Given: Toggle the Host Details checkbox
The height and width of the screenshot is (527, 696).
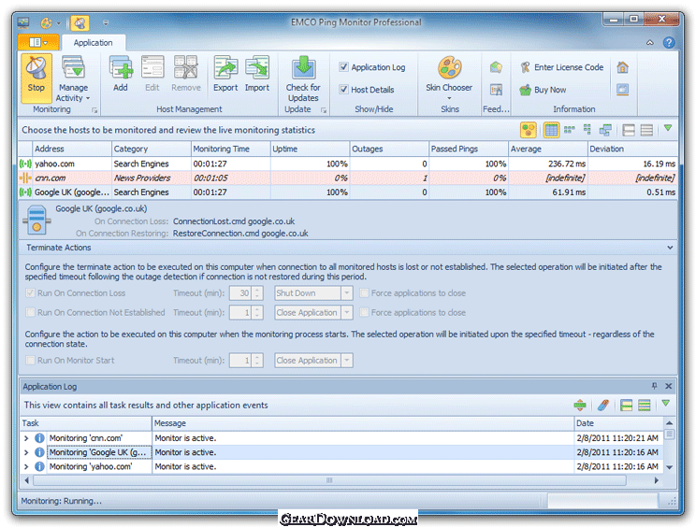Looking at the screenshot, I should click(343, 89).
